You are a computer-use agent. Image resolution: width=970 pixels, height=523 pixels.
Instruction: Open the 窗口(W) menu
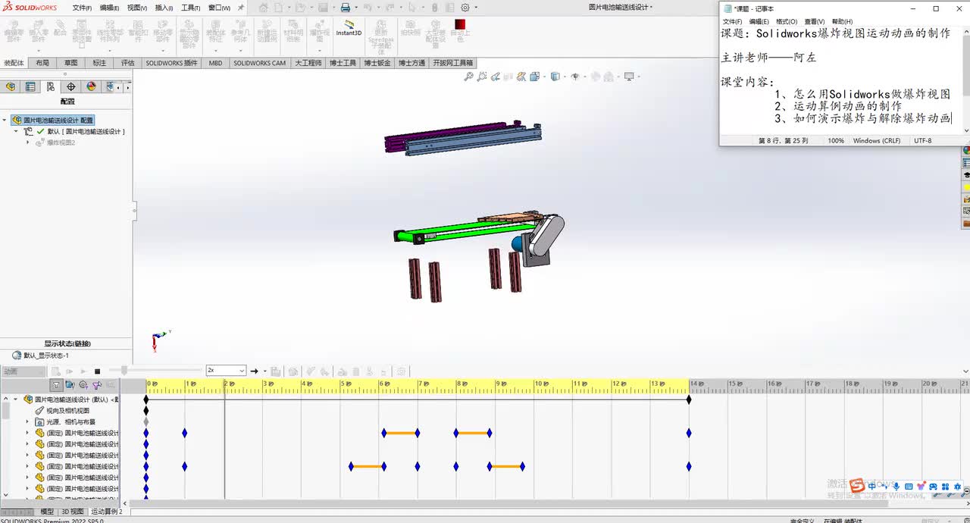[219, 8]
